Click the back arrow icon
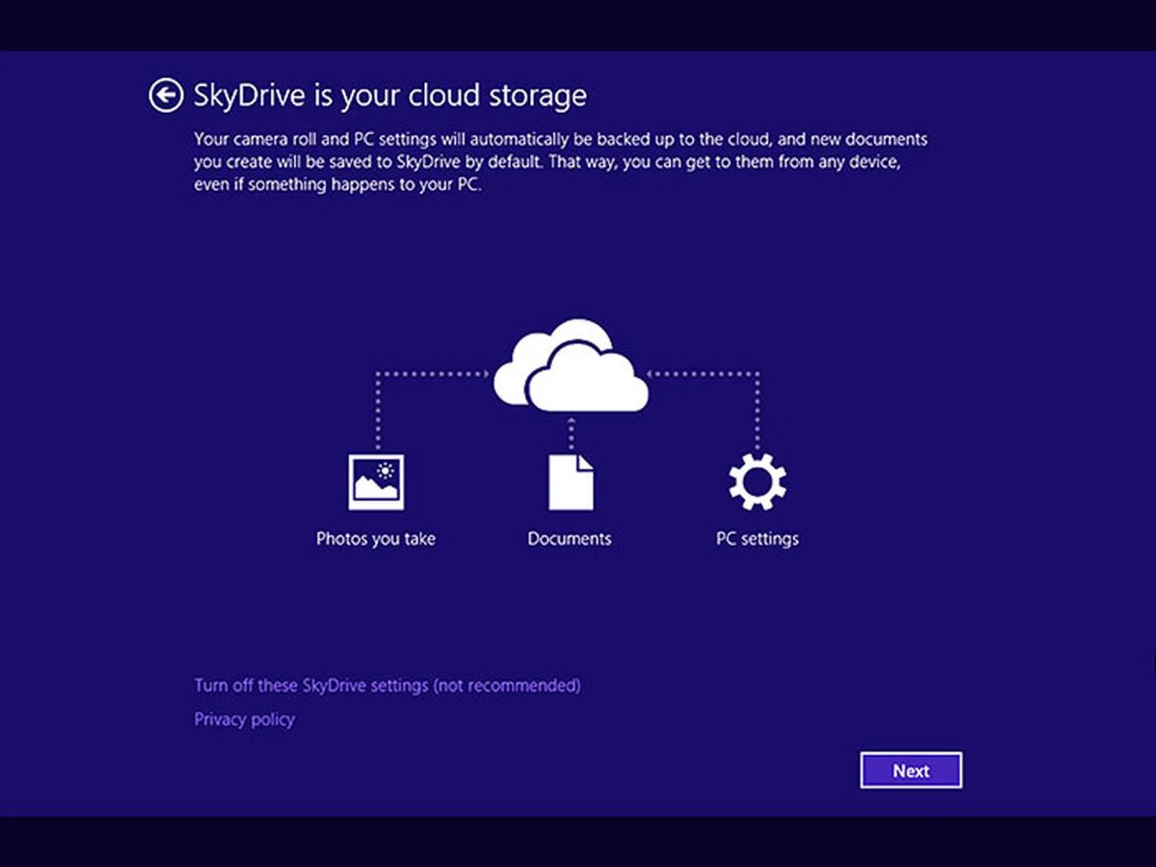Image resolution: width=1156 pixels, height=867 pixels. 166,95
